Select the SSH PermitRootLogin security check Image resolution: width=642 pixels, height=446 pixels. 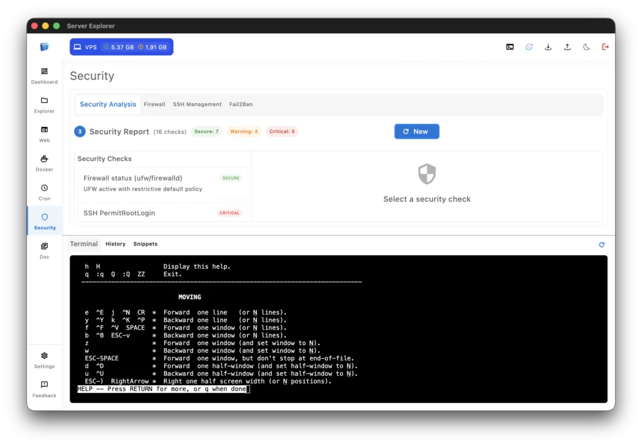click(160, 212)
